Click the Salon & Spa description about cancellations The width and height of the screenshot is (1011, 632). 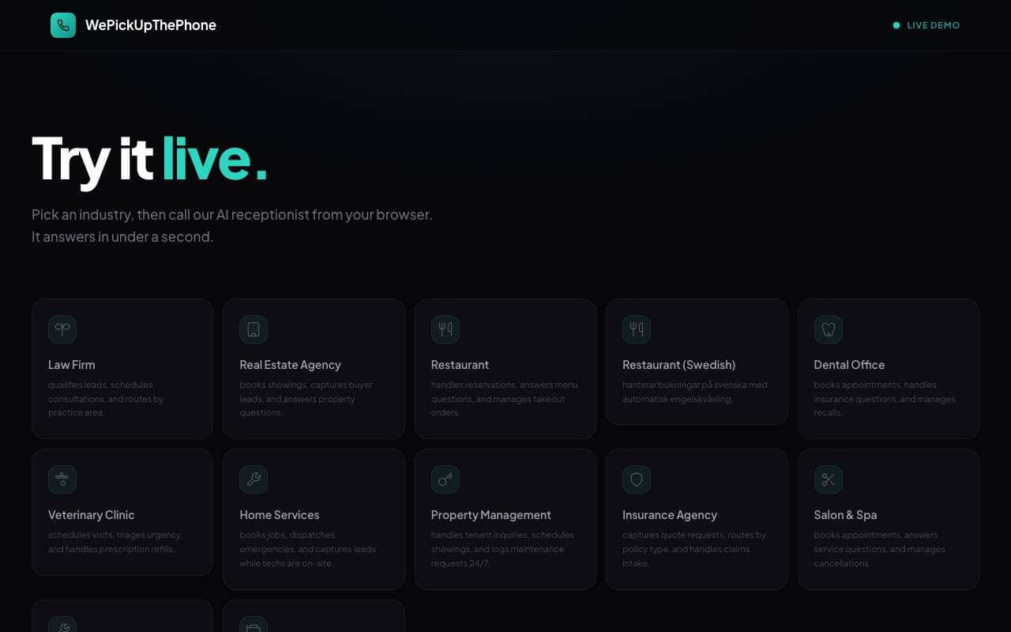pos(880,549)
